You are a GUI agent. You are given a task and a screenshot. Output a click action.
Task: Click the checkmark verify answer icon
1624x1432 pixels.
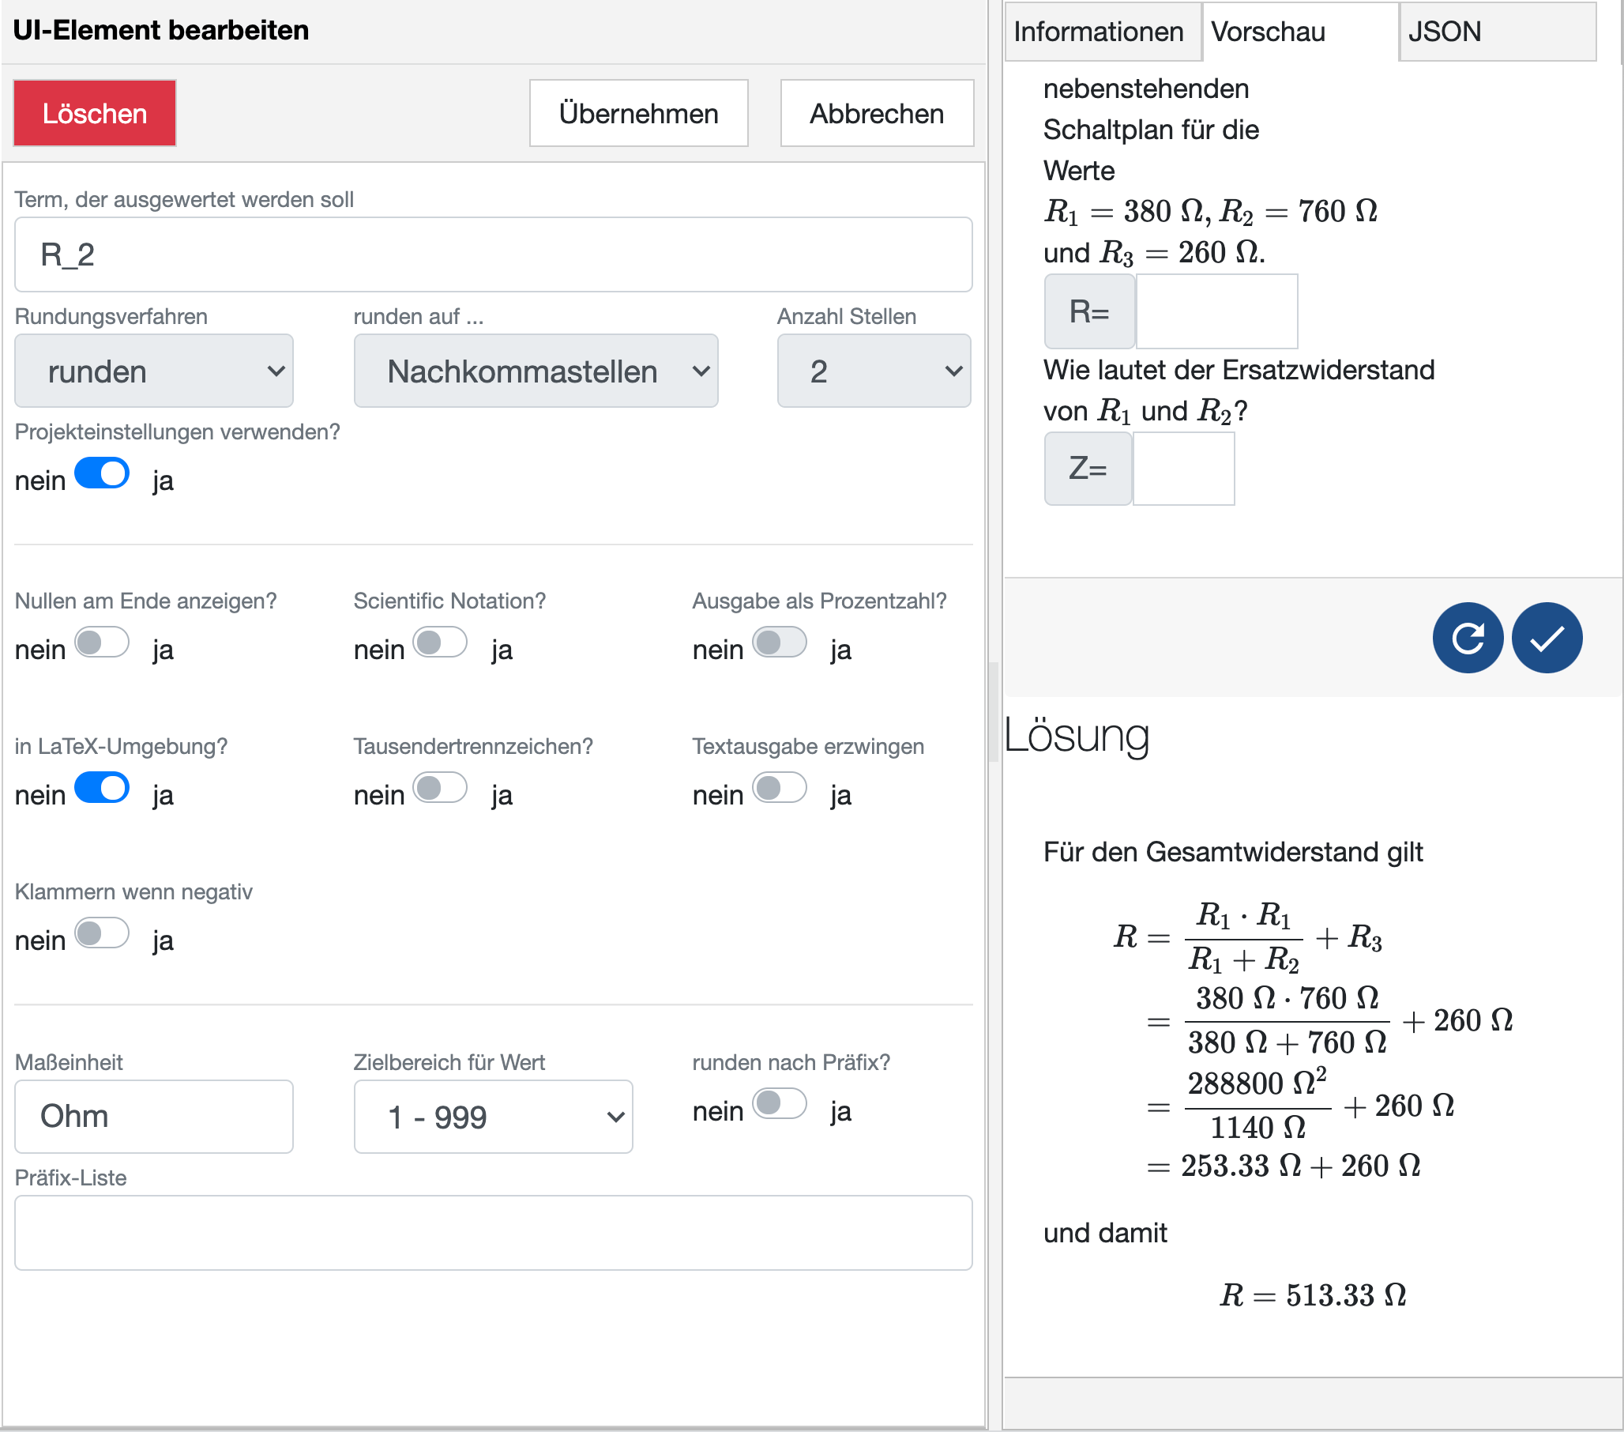coord(1546,638)
